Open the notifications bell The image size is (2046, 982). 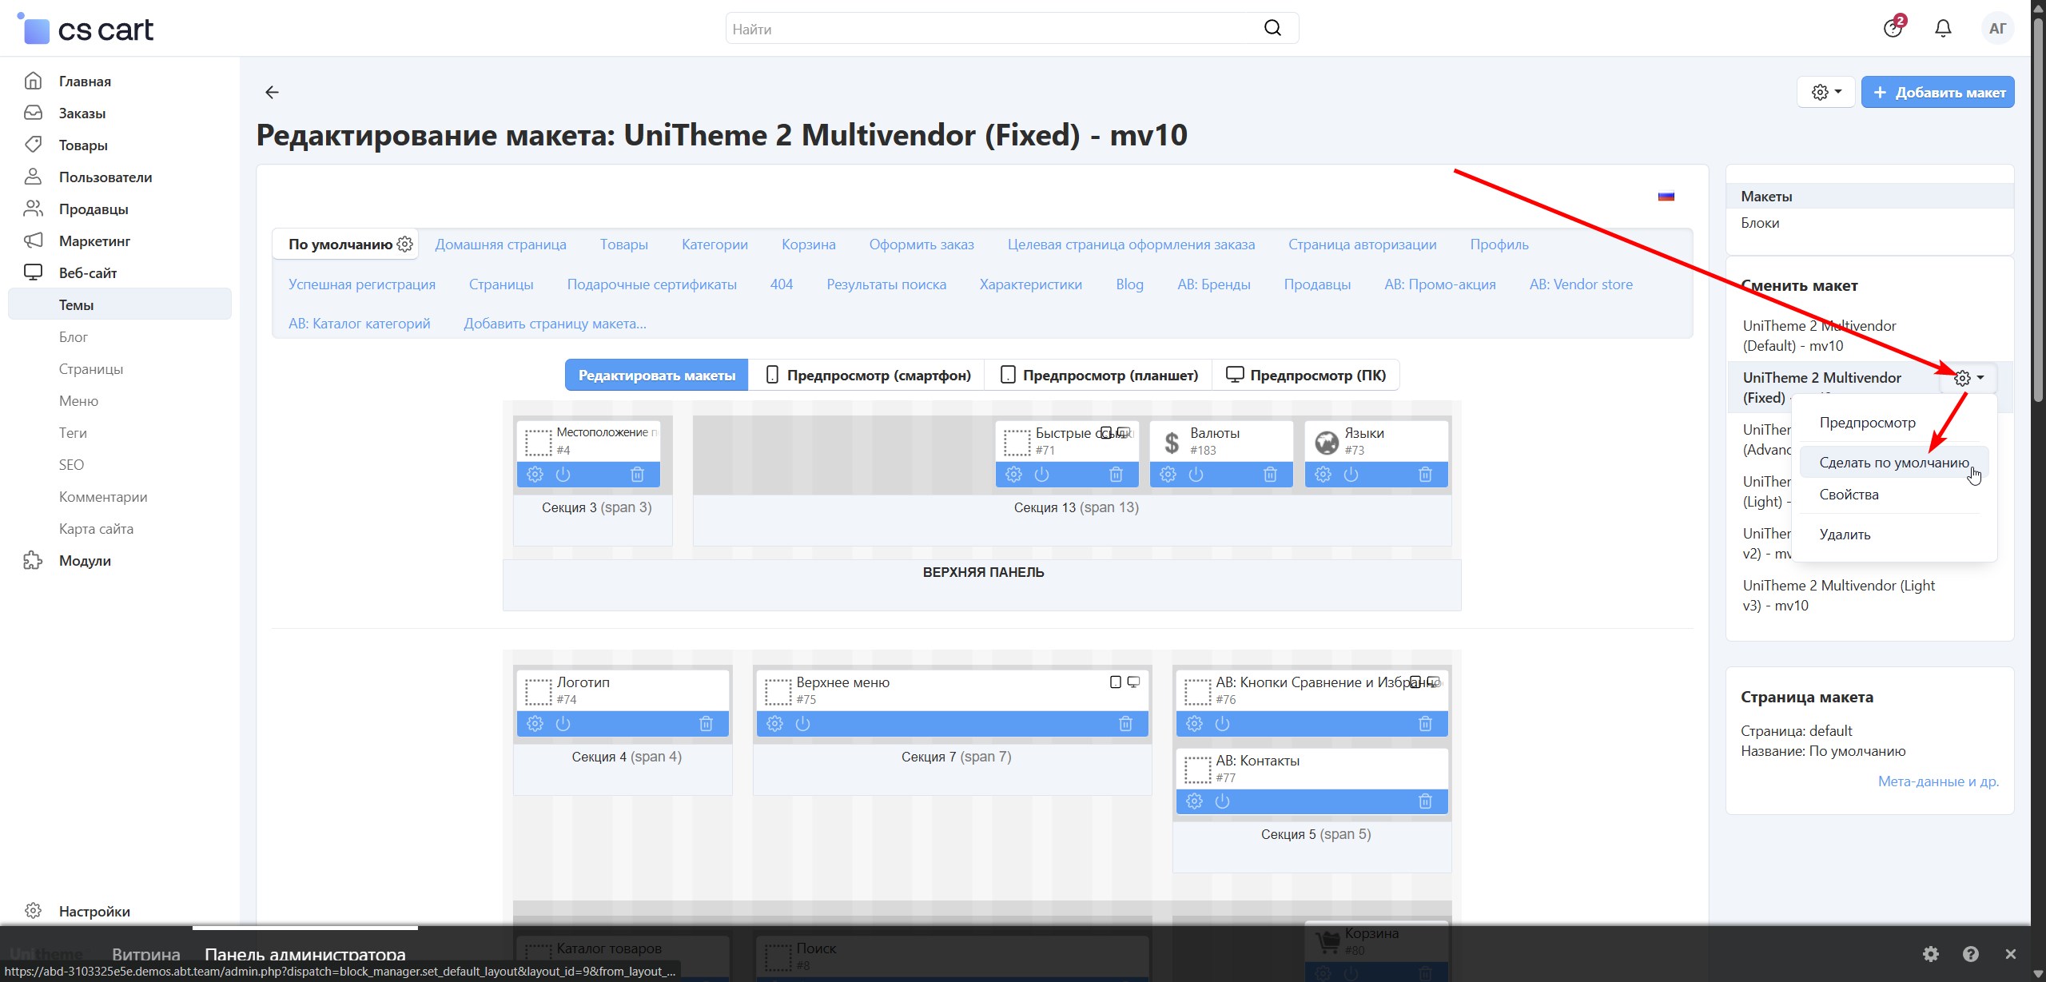coord(1943,29)
